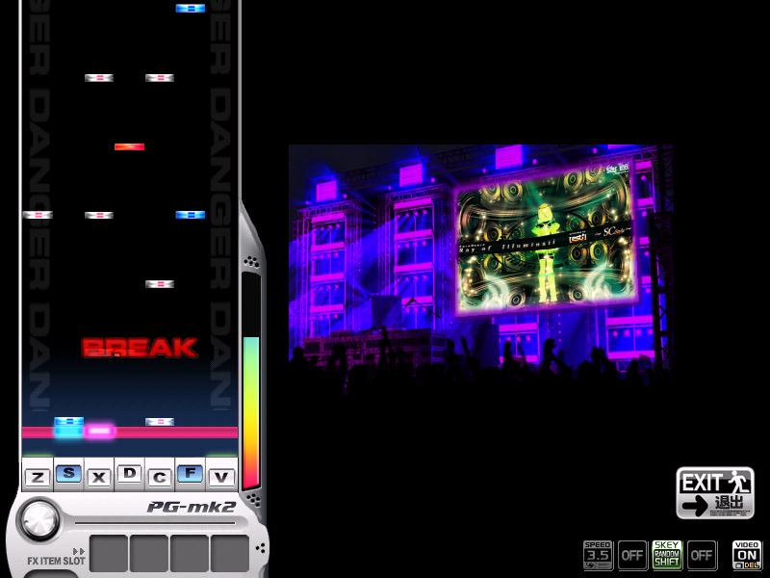Hit the Z key pad

coord(38,476)
